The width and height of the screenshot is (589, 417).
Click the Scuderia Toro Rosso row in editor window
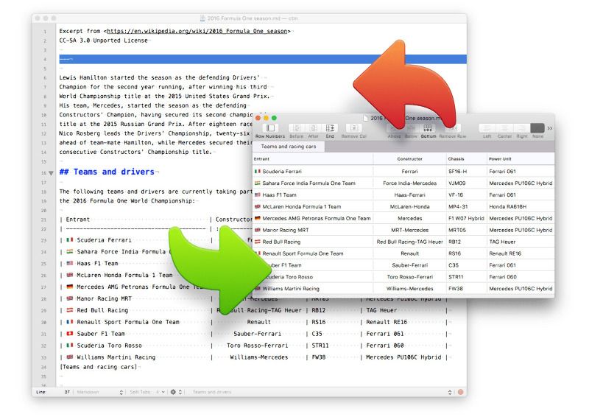pyautogui.click(x=254, y=346)
